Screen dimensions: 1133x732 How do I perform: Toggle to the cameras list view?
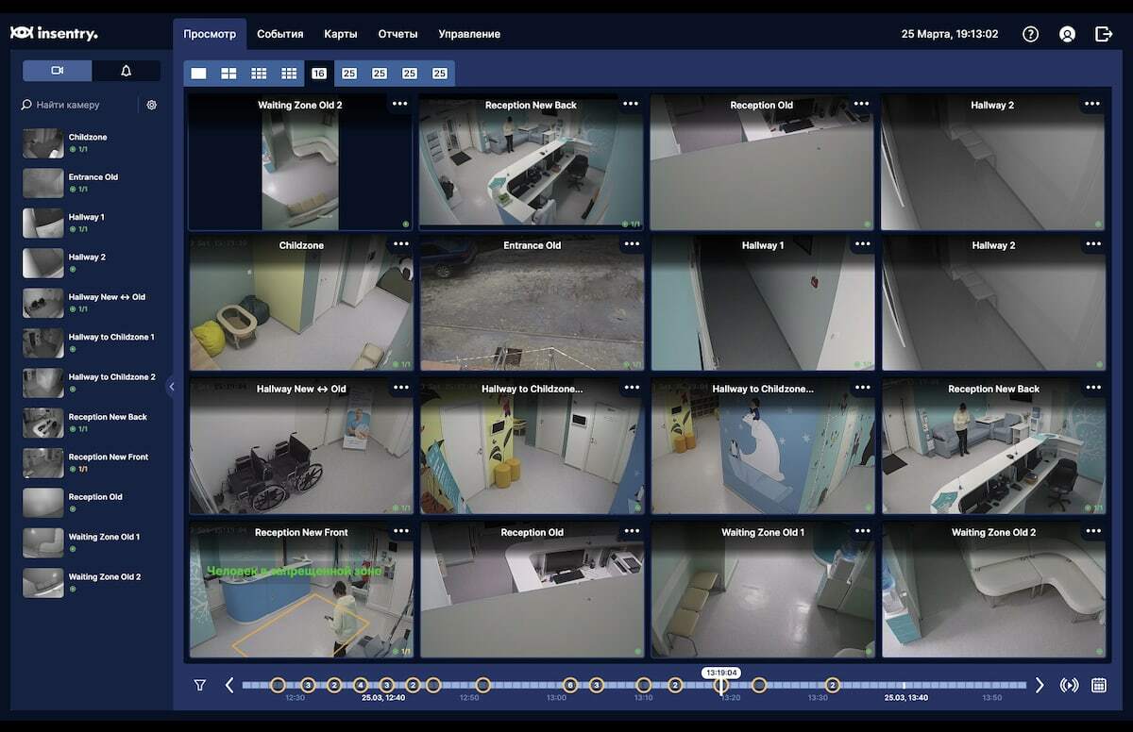[57, 70]
